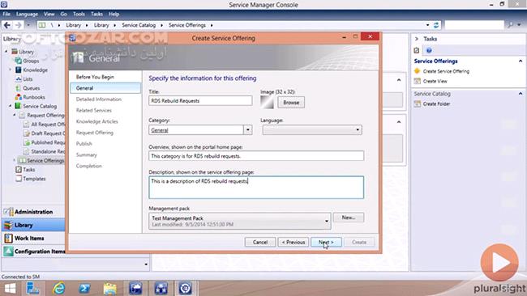The width and height of the screenshot is (527, 296).
Task: Click New management pack button
Action: tap(349, 218)
